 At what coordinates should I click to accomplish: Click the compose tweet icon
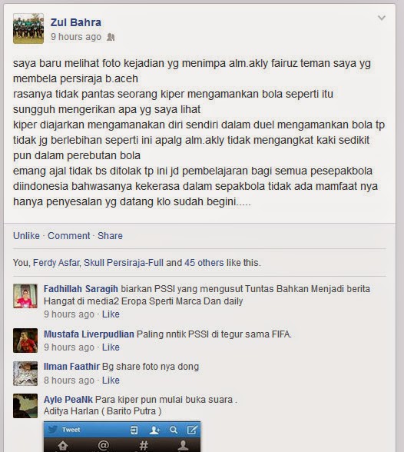click(x=192, y=430)
